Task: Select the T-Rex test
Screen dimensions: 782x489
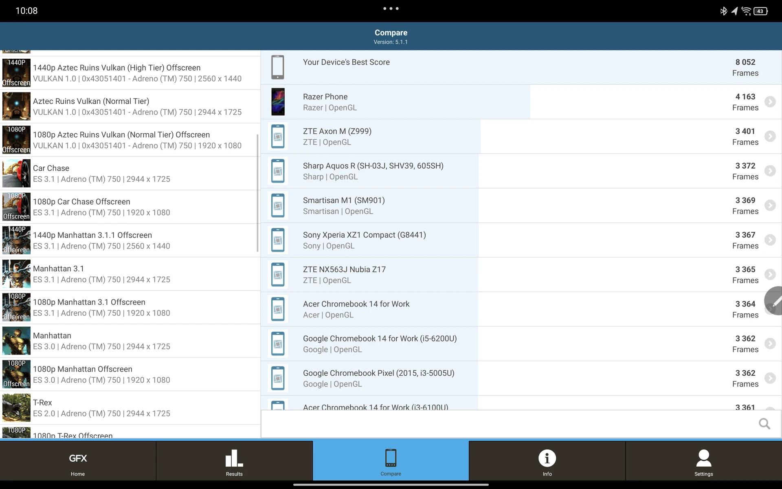Action: tap(130, 408)
